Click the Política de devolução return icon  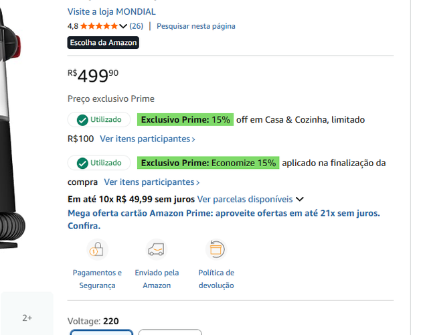click(216, 250)
